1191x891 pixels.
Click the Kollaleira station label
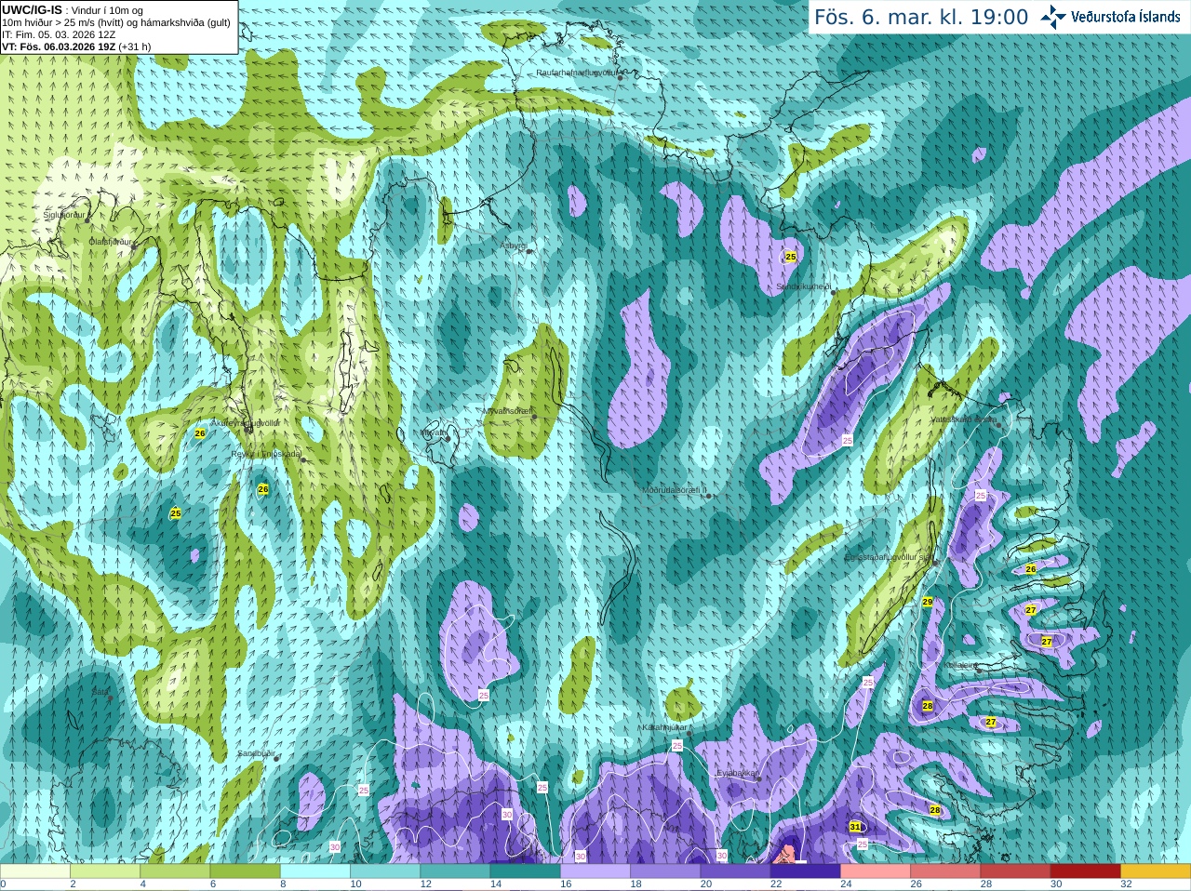(x=960, y=666)
